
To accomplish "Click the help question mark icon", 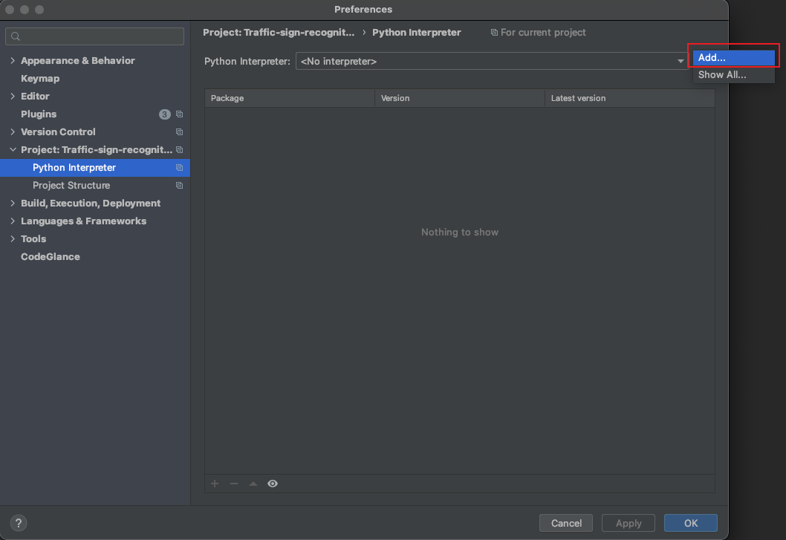I will coord(19,523).
